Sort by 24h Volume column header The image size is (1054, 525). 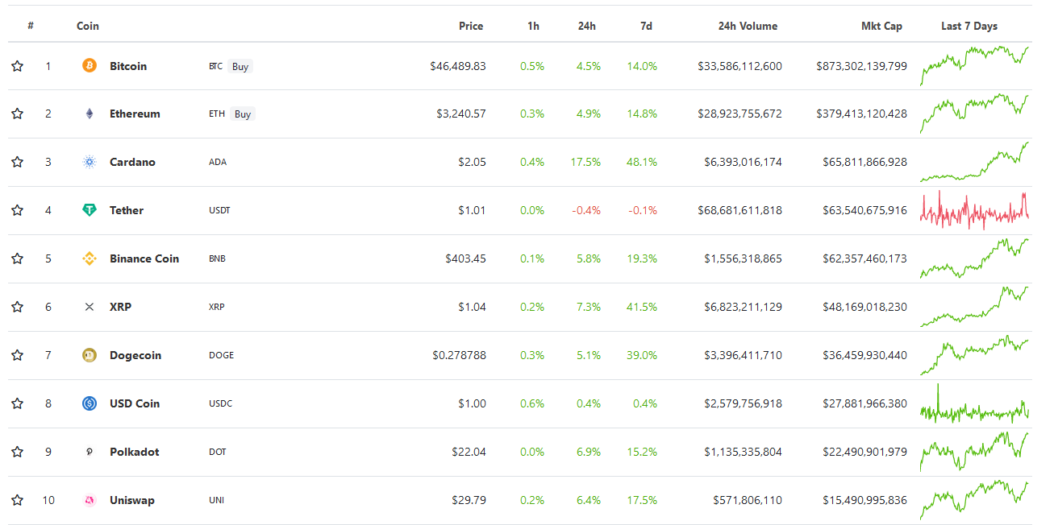(x=748, y=26)
